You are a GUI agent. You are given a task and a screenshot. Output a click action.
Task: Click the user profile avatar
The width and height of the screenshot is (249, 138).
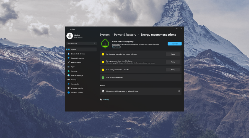click(70, 36)
